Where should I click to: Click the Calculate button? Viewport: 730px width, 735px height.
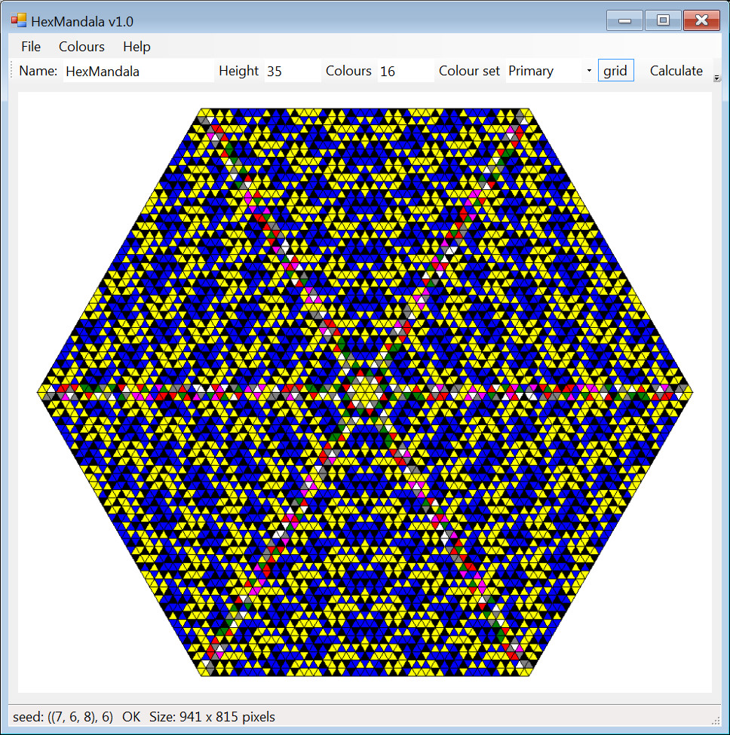point(676,71)
